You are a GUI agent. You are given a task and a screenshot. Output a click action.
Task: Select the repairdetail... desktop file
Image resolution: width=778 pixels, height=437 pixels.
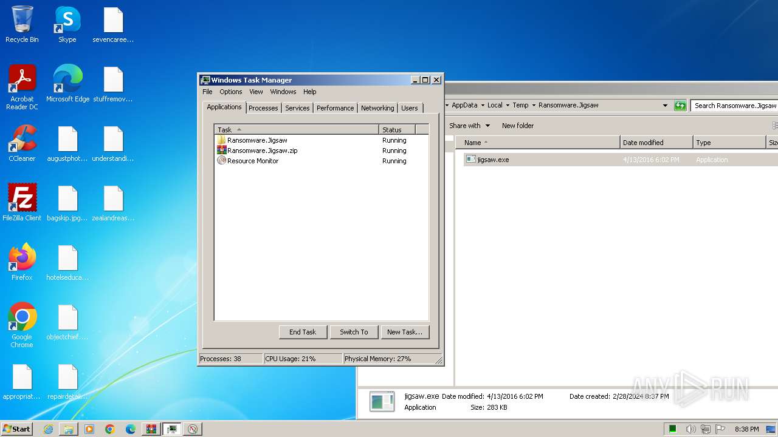point(67,381)
